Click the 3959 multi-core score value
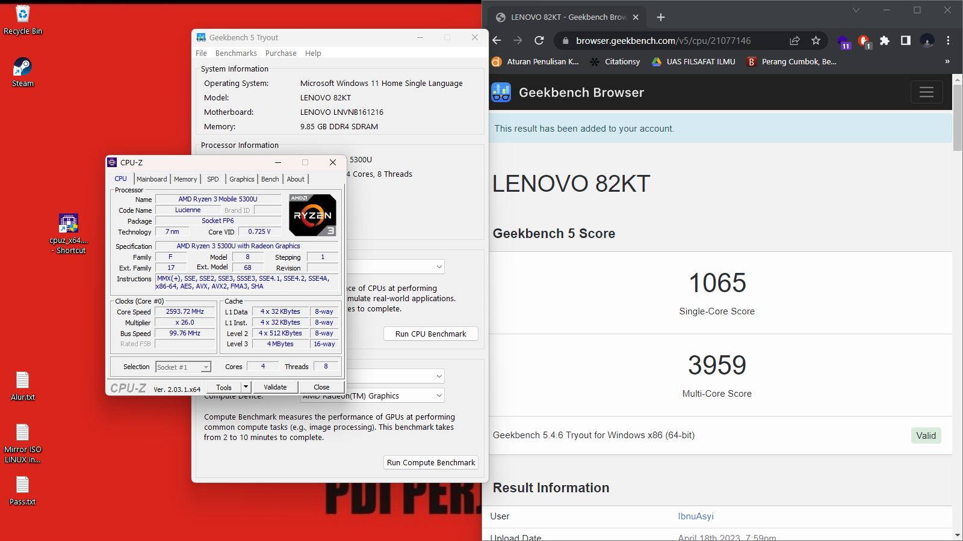The image size is (963, 541). 717,365
